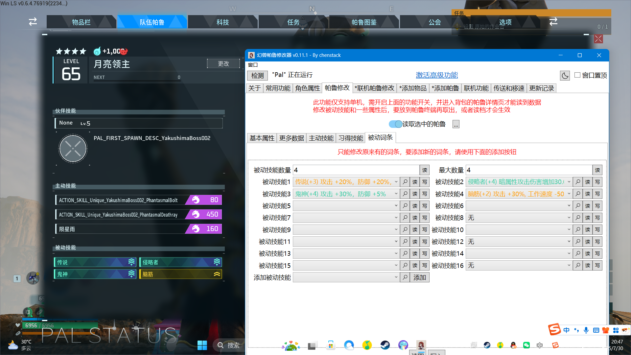Click the left swap arrows icon in the game menu

tap(33, 22)
